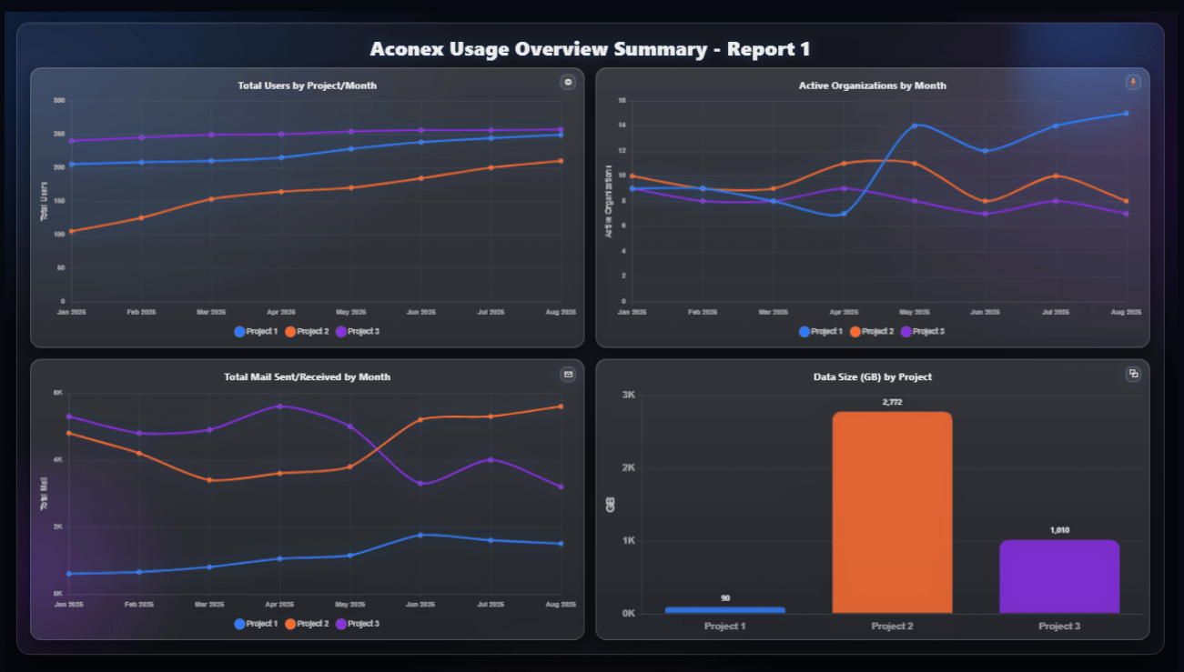Click the envelope icon on Total Mail chart

(569, 374)
